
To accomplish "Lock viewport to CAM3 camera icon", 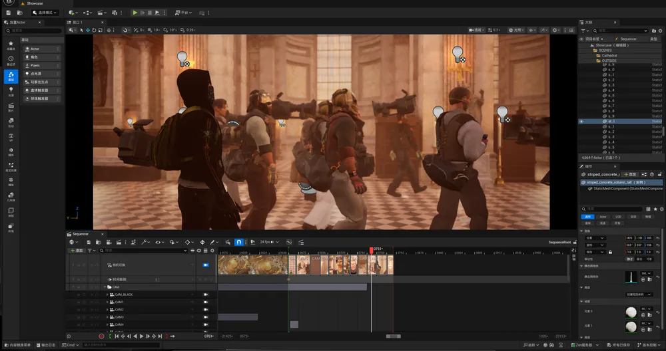I will coord(206,317).
